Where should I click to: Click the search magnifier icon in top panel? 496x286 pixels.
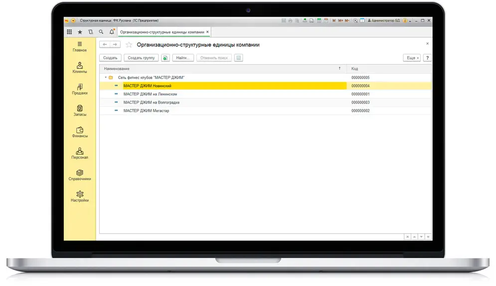coord(101,32)
